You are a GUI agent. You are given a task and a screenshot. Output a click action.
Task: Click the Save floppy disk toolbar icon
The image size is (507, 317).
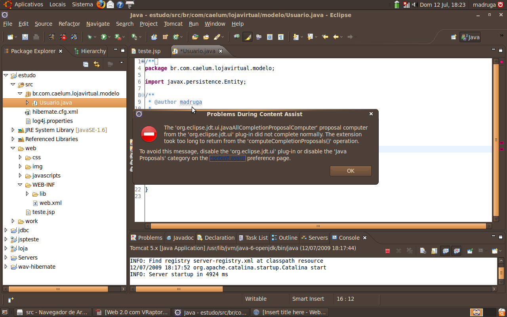click(x=25, y=37)
